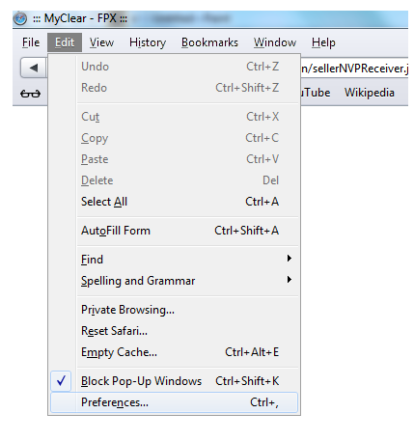Open the Window menu

[275, 42]
